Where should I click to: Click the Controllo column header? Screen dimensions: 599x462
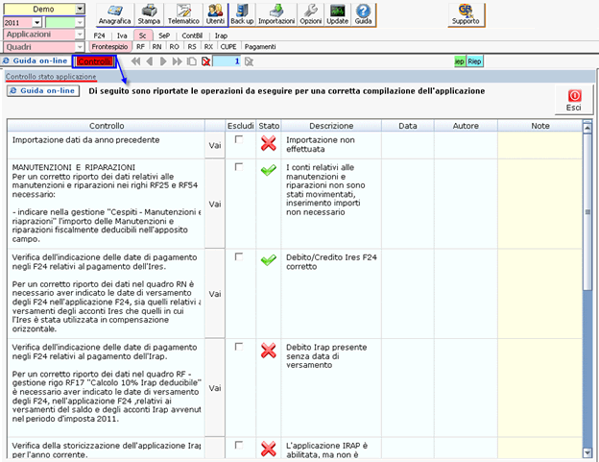pos(107,126)
